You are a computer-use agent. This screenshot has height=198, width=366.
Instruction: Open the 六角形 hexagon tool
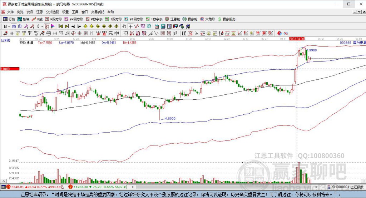click(208, 19)
